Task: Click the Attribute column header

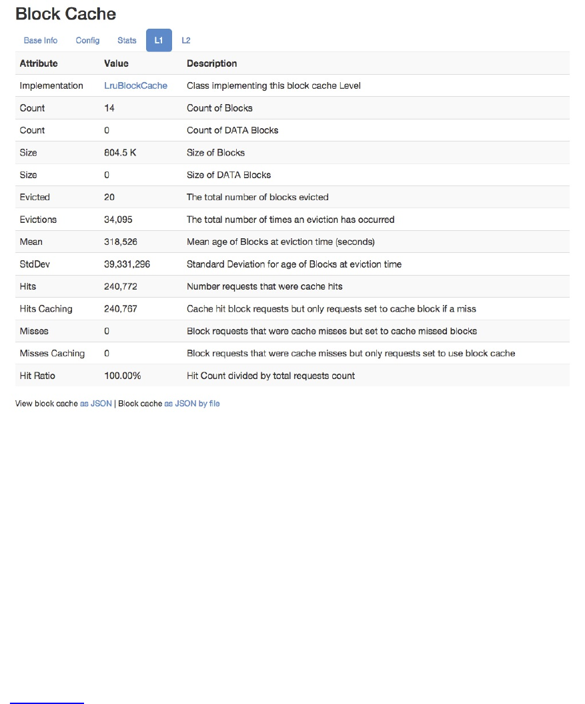Action: (39, 63)
